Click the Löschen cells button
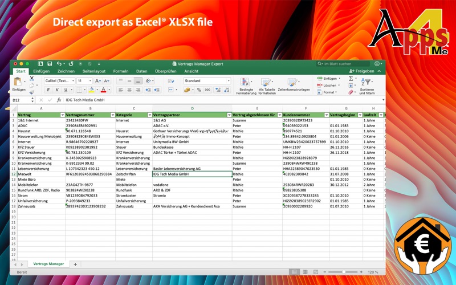This screenshot has height=285, width=456. 328,85
